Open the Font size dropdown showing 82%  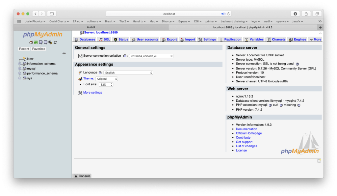(x=106, y=85)
